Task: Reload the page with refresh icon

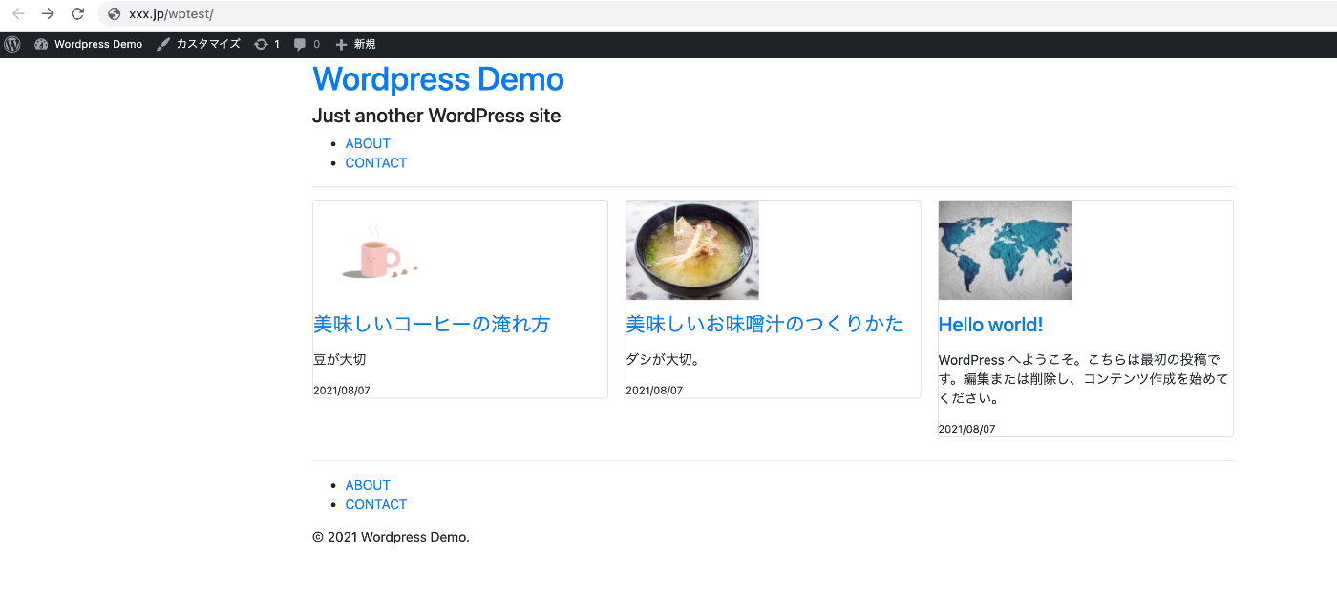Action: [78, 14]
